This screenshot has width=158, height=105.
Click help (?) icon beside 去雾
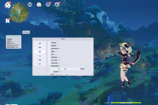(x=55, y=54)
